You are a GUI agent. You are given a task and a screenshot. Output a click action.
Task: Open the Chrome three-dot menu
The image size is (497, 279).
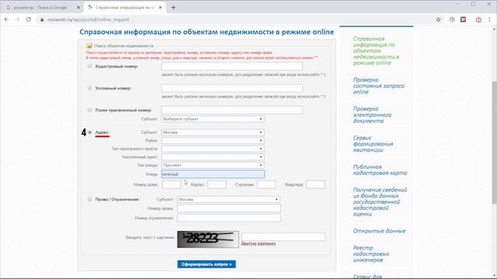[x=489, y=19]
